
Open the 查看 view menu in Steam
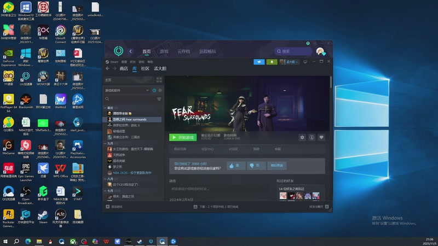[124, 62]
